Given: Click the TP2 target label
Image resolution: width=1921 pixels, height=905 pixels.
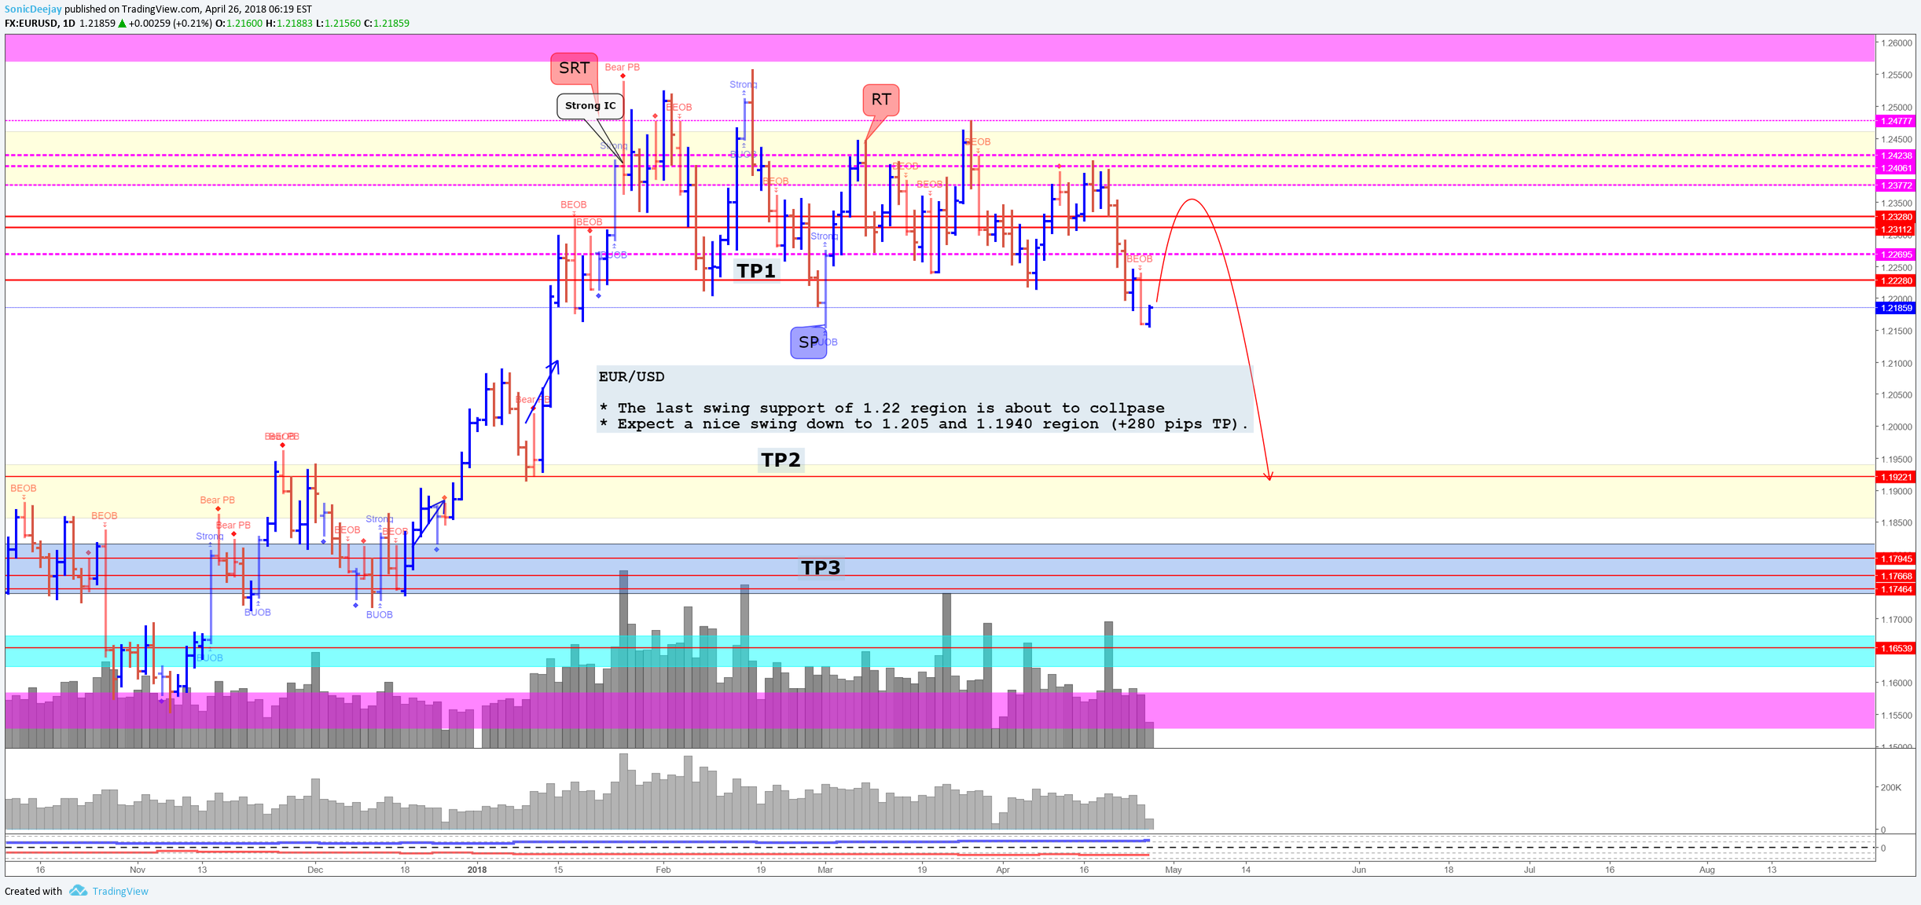Looking at the screenshot, I should coord(780,460).
